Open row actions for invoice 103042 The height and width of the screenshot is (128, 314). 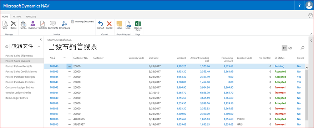[70, 87]
